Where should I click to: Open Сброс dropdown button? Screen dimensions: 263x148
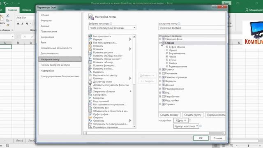pyautogui.click(x=181, y=120)
